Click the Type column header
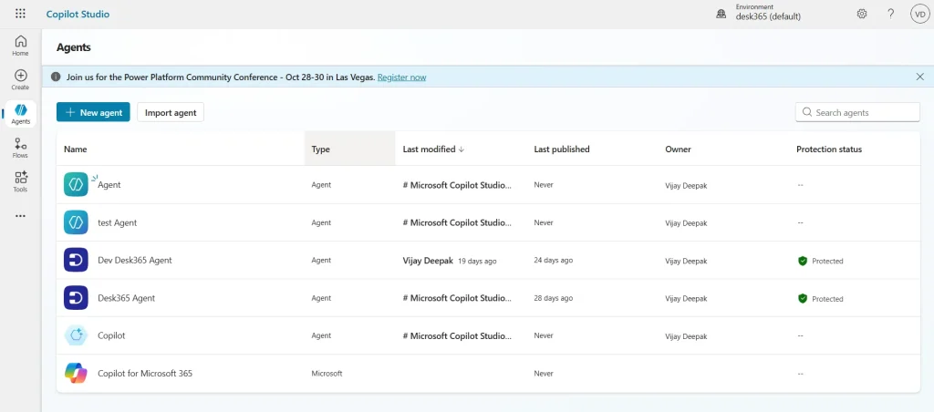This screenshot has width=934, height=412. tap(321, 149)
